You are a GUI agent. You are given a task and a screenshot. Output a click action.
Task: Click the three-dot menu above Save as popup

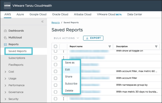coord(63,57)
